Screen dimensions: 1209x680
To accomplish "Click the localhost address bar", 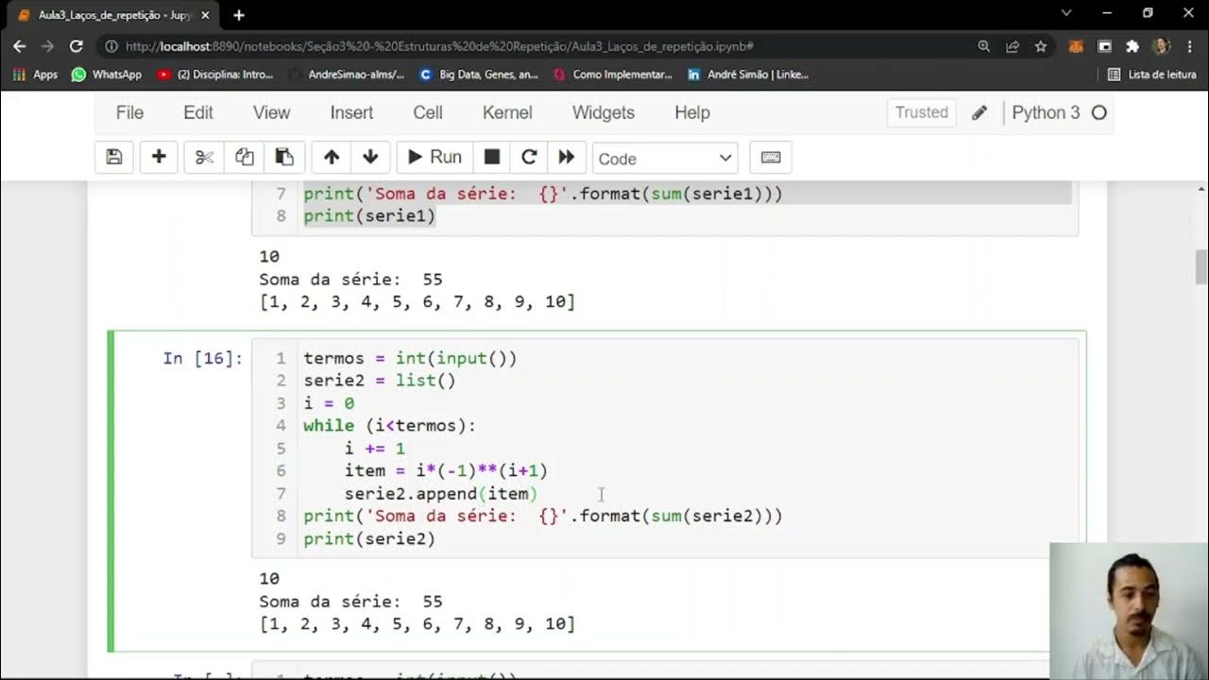I will [538, 45].
